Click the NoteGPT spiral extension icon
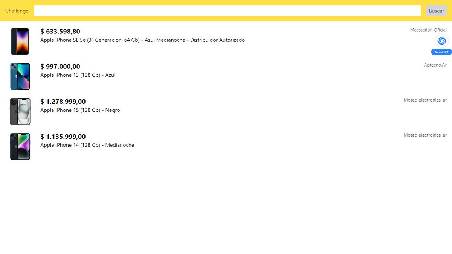452x254 pixels. (442, 41)
